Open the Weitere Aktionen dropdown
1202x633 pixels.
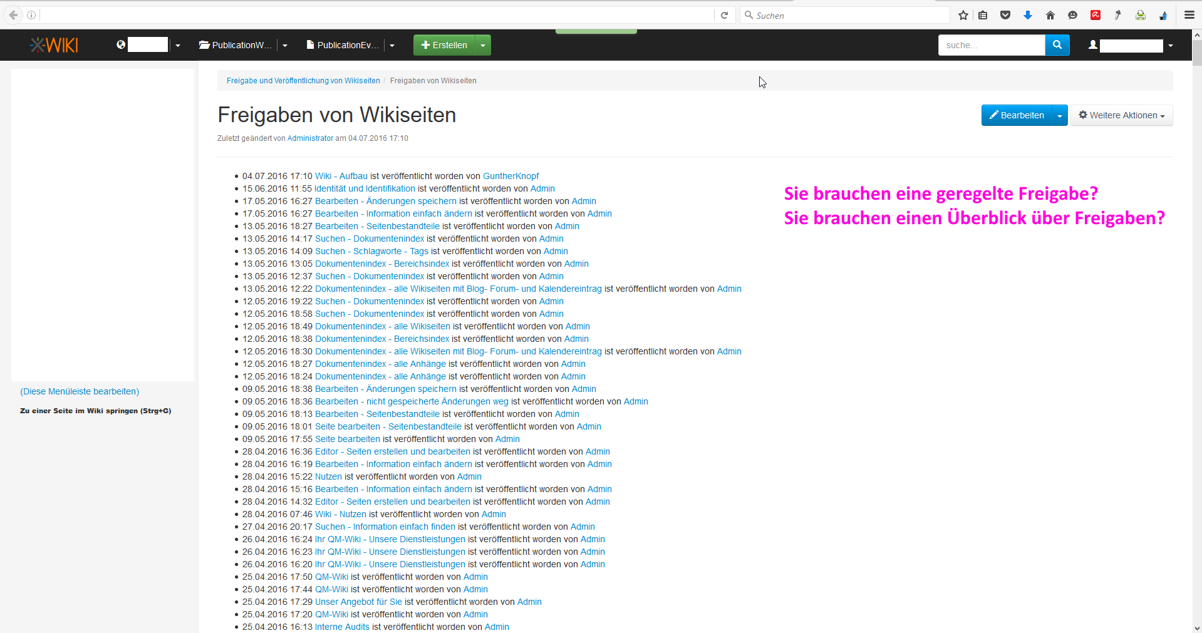(x=1121, y=116)
